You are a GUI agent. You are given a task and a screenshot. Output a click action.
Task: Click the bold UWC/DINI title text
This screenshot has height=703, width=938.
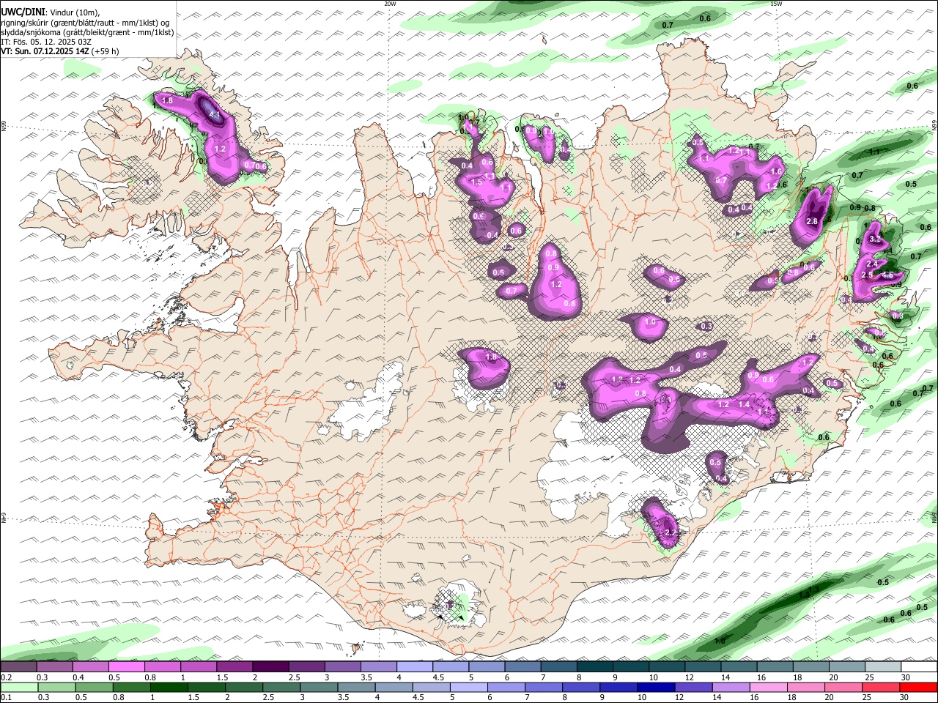23,12
